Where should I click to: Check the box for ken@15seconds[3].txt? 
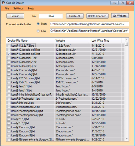pos(9,74)
